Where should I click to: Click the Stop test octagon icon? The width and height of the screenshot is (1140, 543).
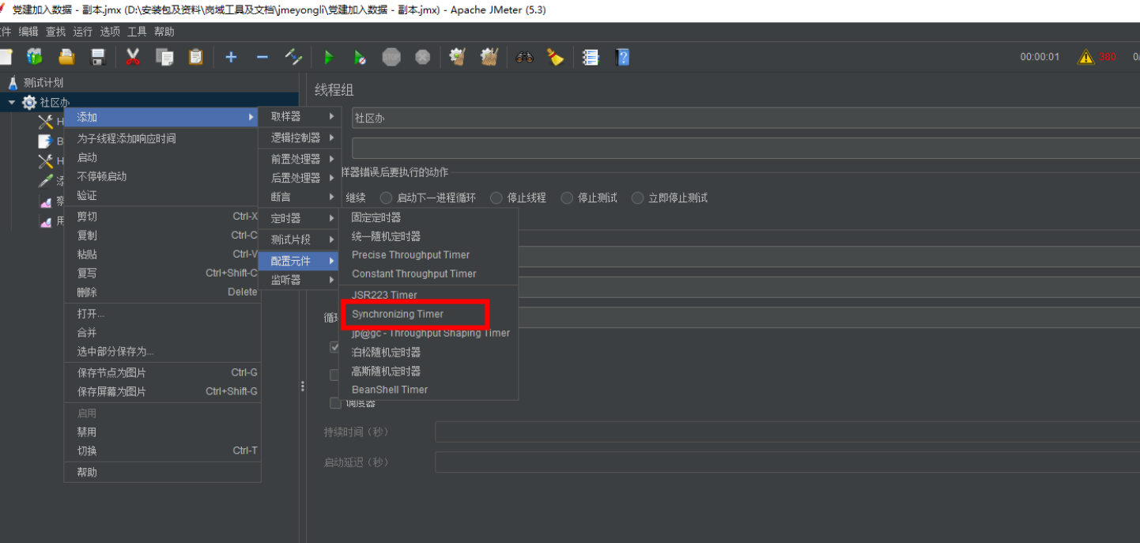391,57
